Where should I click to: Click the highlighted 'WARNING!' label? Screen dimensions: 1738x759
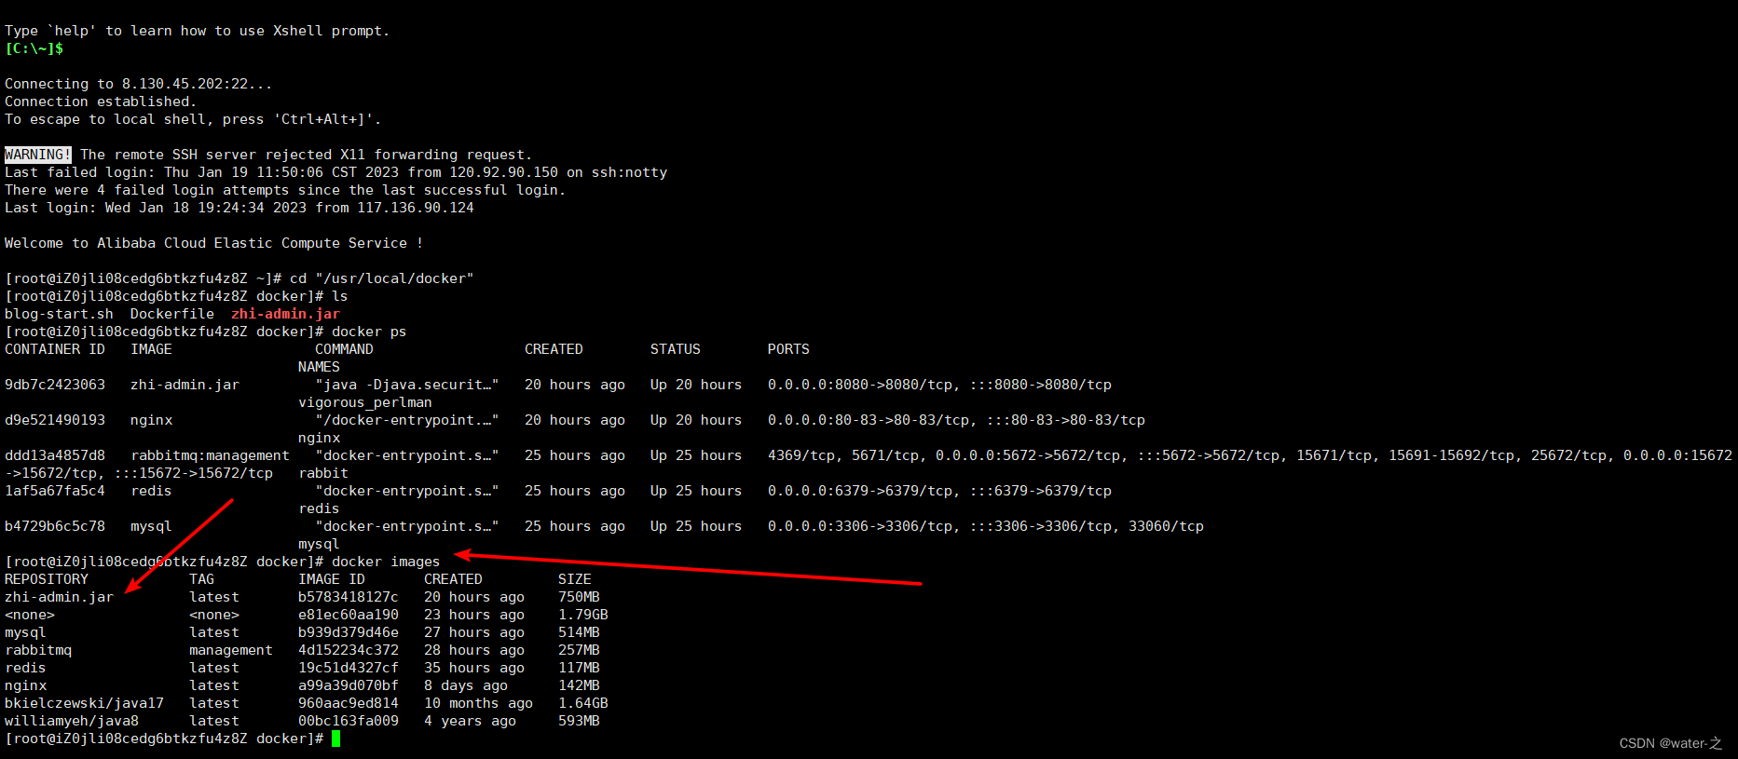37,155
